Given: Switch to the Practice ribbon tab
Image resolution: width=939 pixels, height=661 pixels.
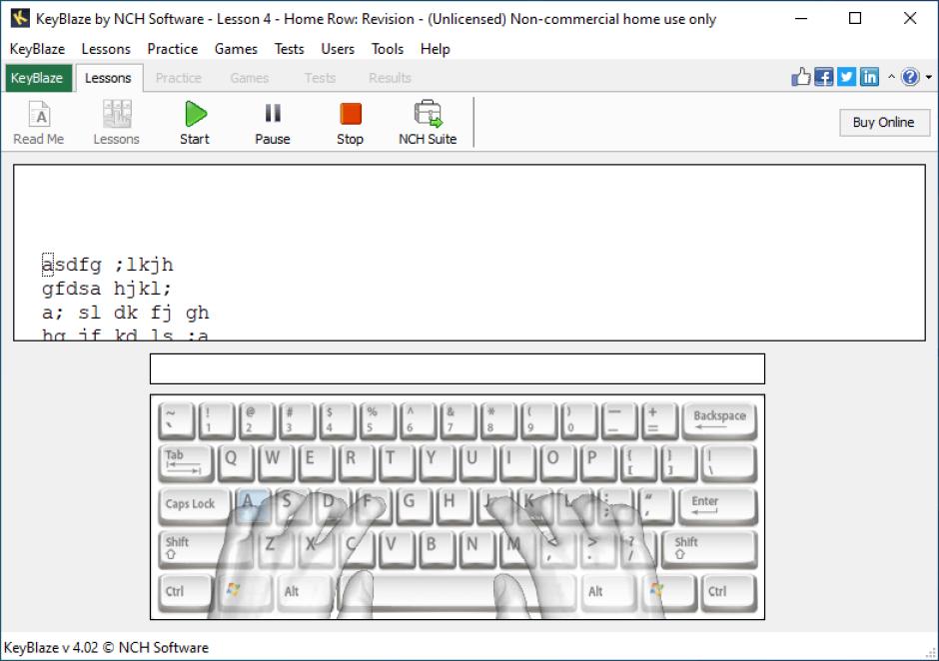Looking at the screenshot, I should coord(179,78).
